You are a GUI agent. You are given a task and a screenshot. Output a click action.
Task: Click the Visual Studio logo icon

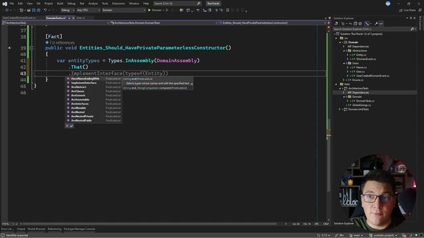[5, 4]
